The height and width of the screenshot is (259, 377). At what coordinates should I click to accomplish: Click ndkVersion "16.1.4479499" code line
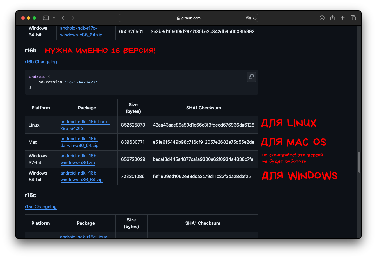coord(68,82)
